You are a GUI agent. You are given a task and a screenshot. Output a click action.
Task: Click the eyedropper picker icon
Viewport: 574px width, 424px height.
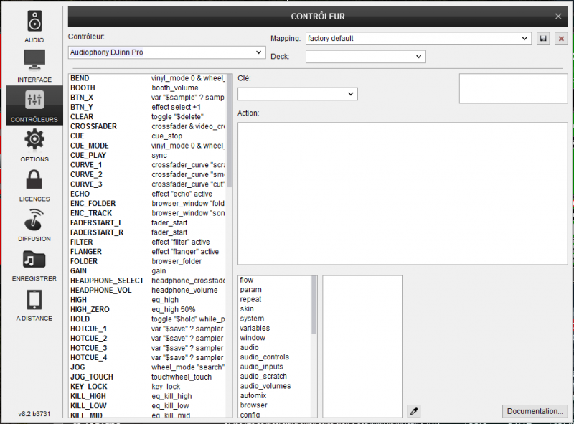tap(413, 411)
